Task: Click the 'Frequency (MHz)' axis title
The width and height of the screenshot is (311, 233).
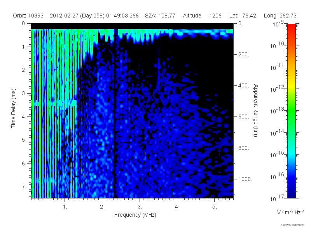Action: (x=135, y=215)
